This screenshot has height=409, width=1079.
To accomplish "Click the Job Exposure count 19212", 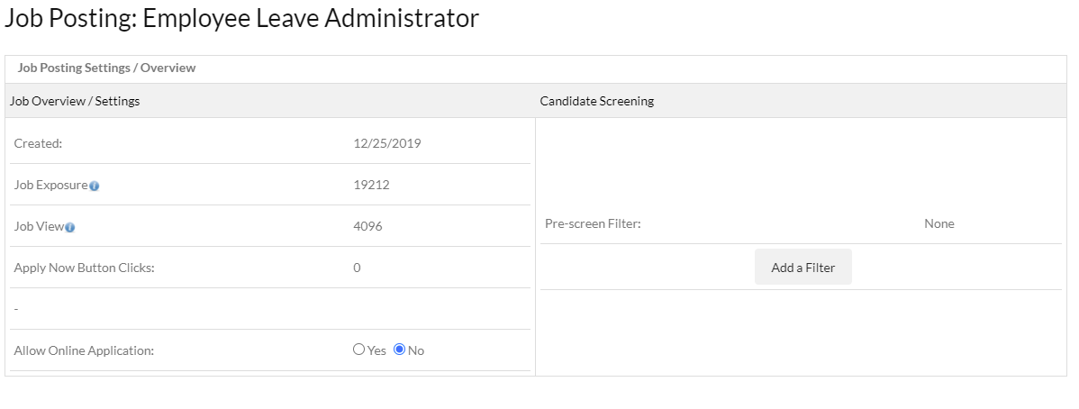I will tap(371, 185).
